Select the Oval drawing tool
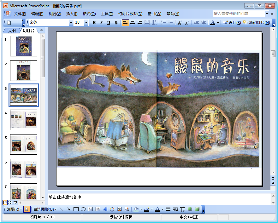Viewport: 278px width, 223px height. (x=83, y=209)
